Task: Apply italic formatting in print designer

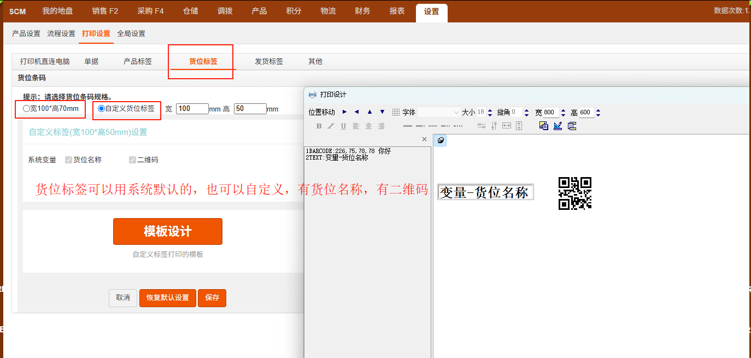Action: [331, 126]
